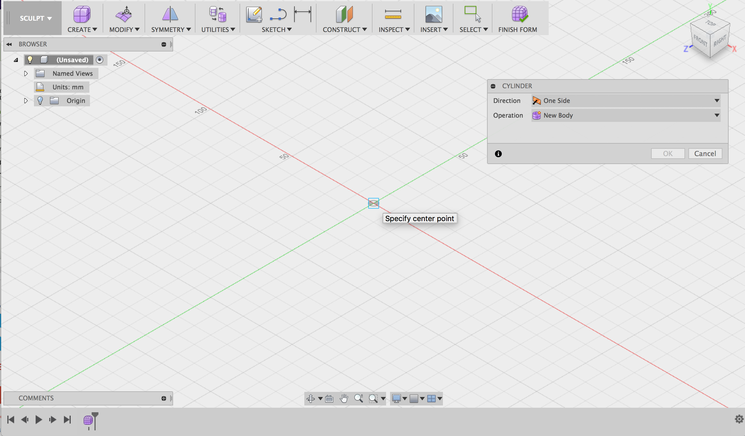
Task: Open the orbit options dropdown arrow
Action: pyautogui.click(x=320, y=398)
